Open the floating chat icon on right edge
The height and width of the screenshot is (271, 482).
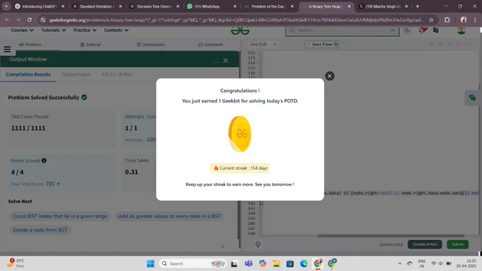click(472, 98)
